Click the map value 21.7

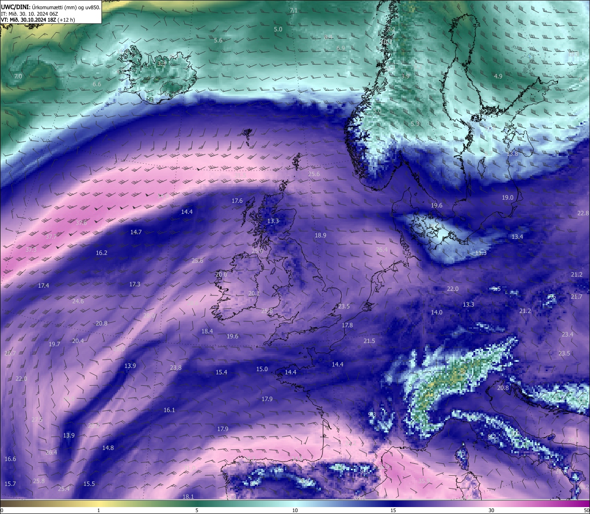pos(577,297)
